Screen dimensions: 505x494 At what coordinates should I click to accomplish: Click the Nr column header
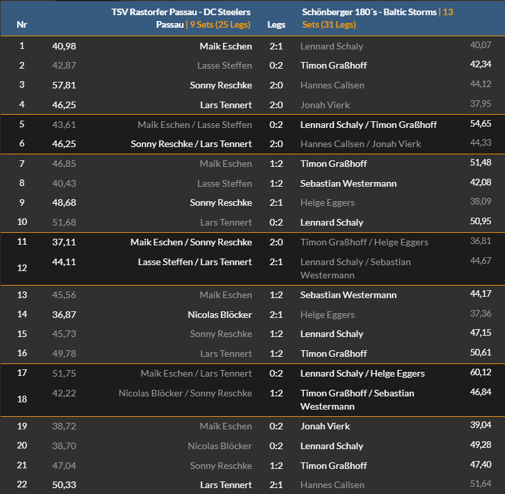click(22, 24)
